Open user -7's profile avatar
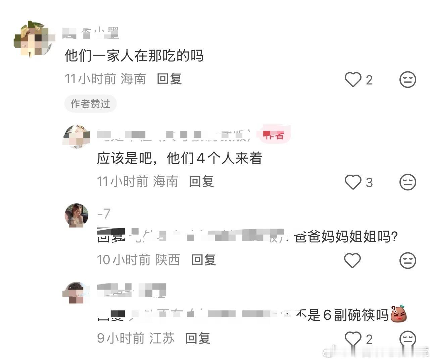 coord(77,215)
